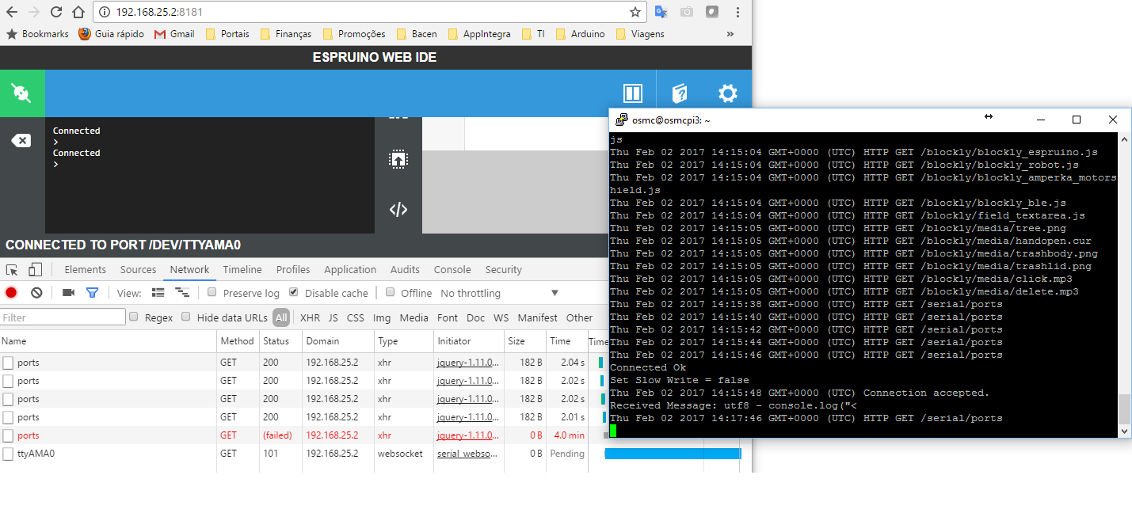Toggle split-view layout icon in IDE
Image resolution: width=1132 pixels, height=513 pixels.
tap(632, 93)
